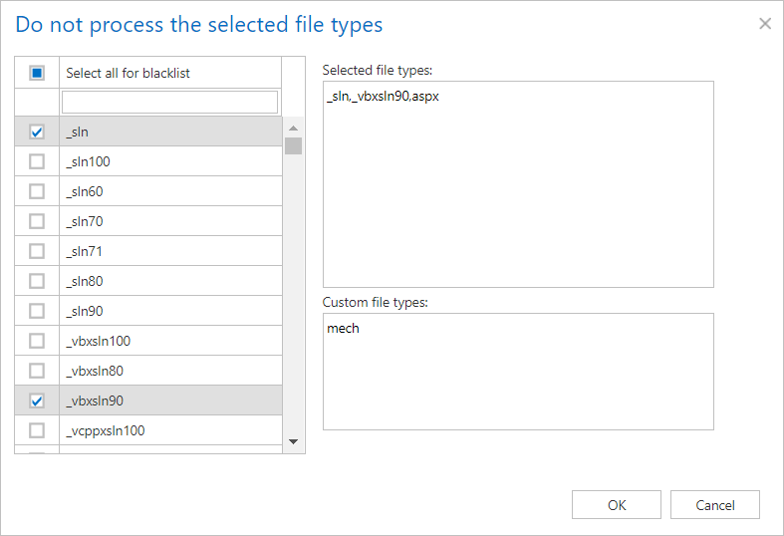The width and height of the screenshot is (784, 536).
Task: Check the _sln71 file type
Action: click(37, 251)
